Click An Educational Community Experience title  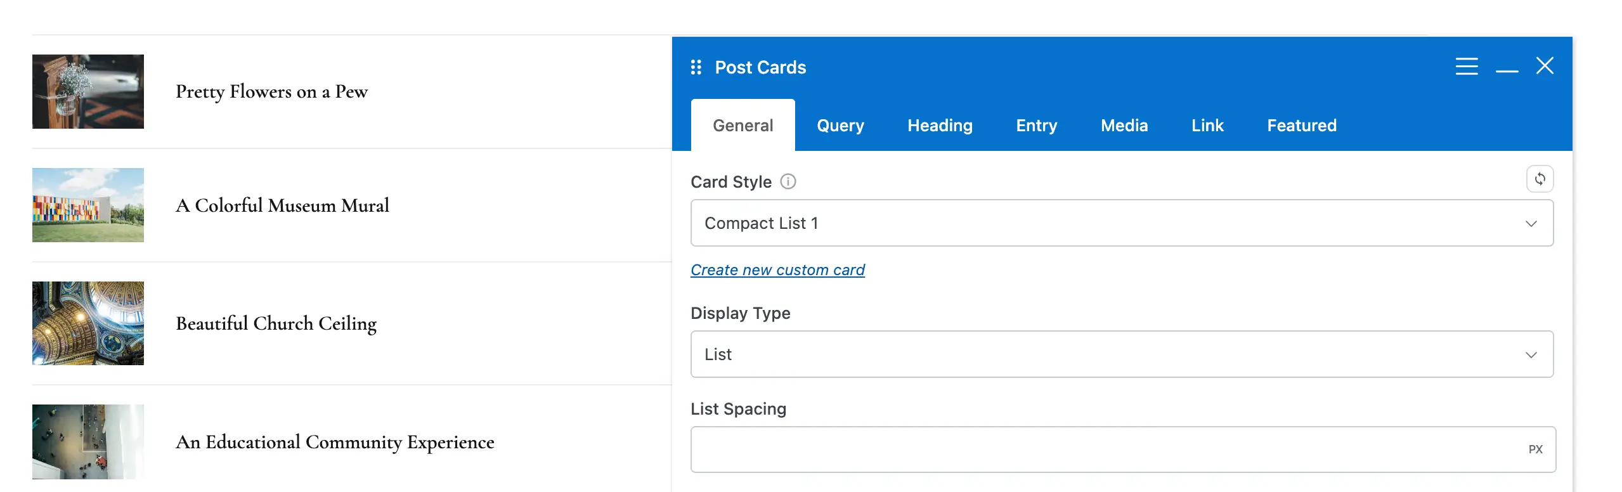pos(335,443)
